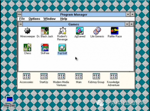Image resolution: width=150 pixels, height=111 pixels.
Task: Click the Chess game icon
Action: pos(27,47)
